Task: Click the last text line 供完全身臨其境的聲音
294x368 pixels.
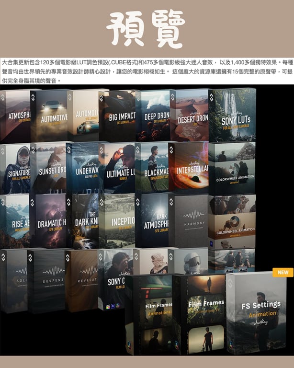Action: 32,81
